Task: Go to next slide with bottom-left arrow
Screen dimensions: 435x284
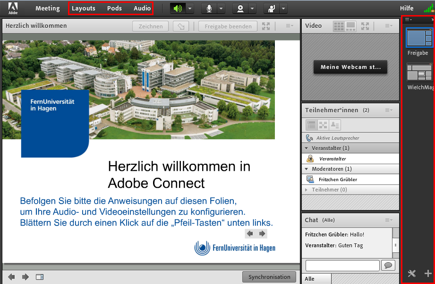Action: [x=26, y=277]
